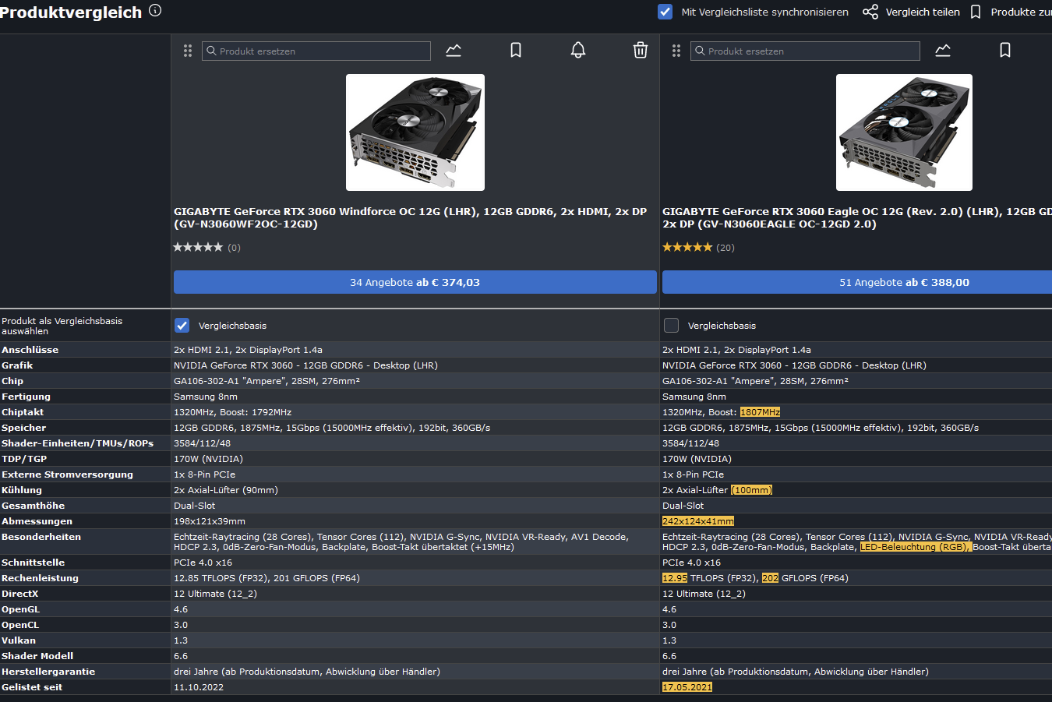1052x702 pixels.
Task: Select highlighted 12.95 TFLOPS value
Action: (675, 578)
